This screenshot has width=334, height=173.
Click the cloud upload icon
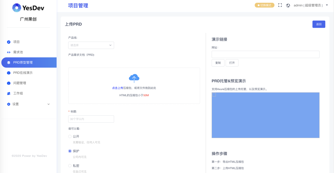pyautogui.click(x=134, y=78)
